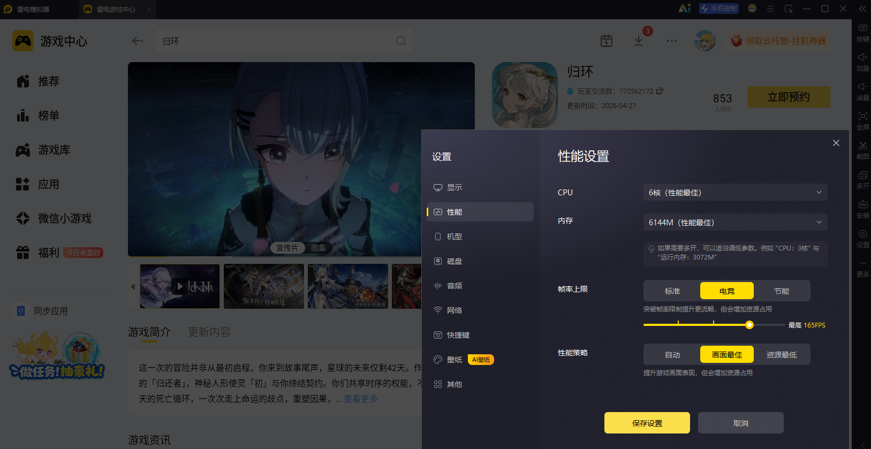Copy the player group number 772562172

coord(660,91)
